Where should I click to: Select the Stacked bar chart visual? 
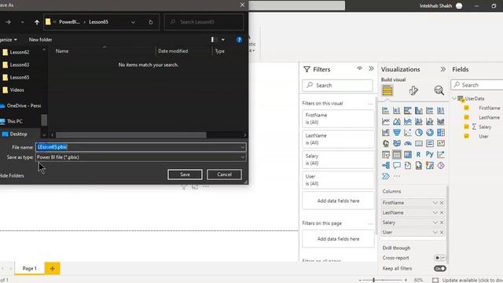click(386, 111)
